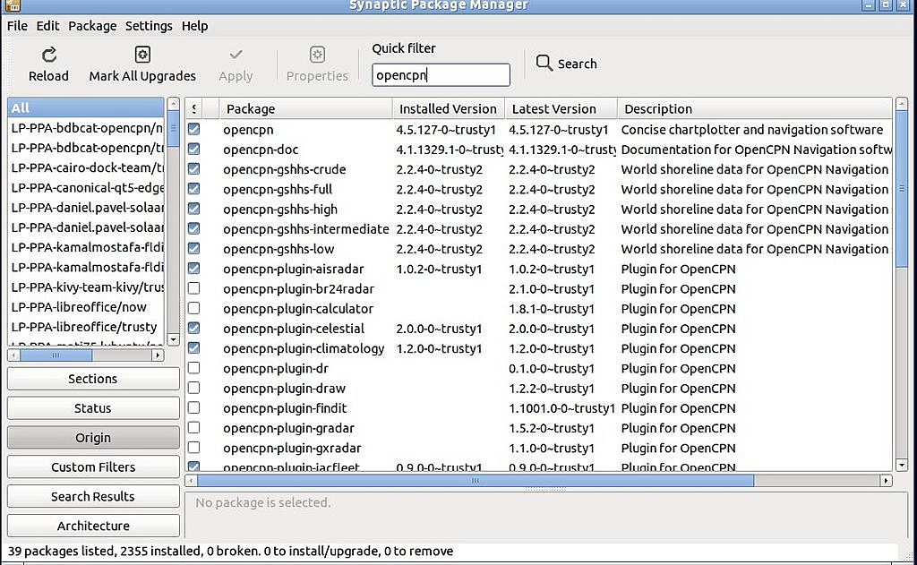Sort by the status S column header

coord(194,108)
